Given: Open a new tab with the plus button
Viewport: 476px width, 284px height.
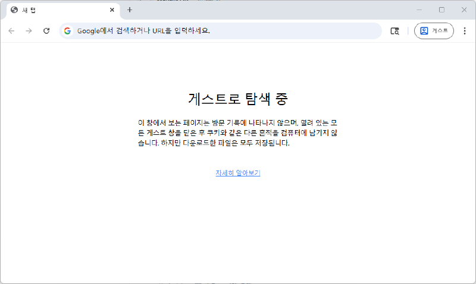Looking at the screenshot, I should pos(130,10).
